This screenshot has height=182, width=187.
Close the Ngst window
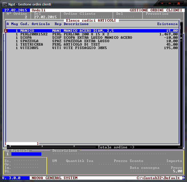pos(179,3)
